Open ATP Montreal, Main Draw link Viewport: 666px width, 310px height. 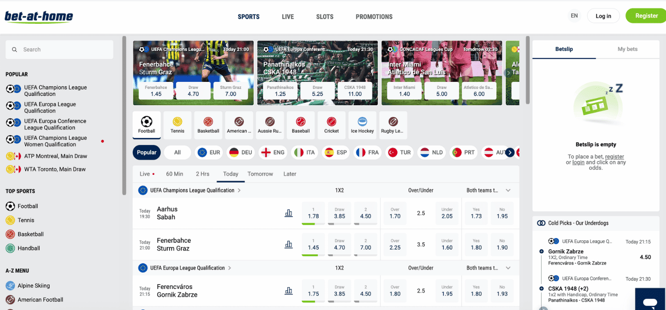tap(46, 156)
